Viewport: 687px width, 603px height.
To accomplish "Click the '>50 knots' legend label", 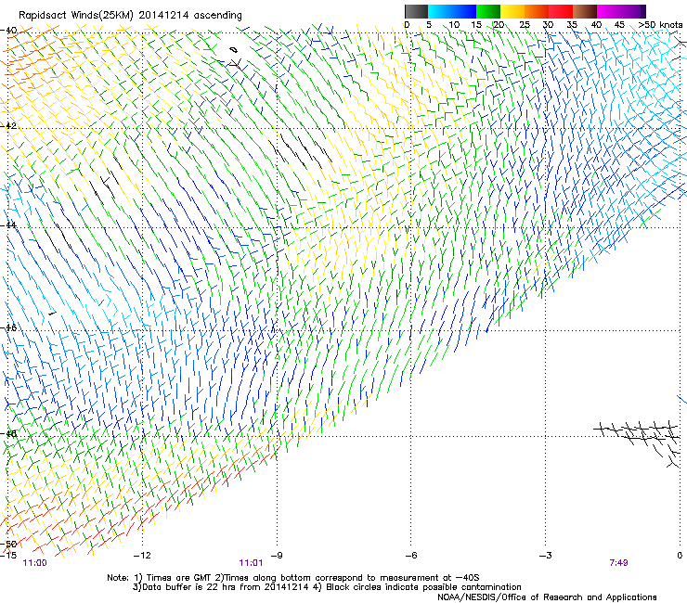I will pyautogui.click(x=660, y=24).
